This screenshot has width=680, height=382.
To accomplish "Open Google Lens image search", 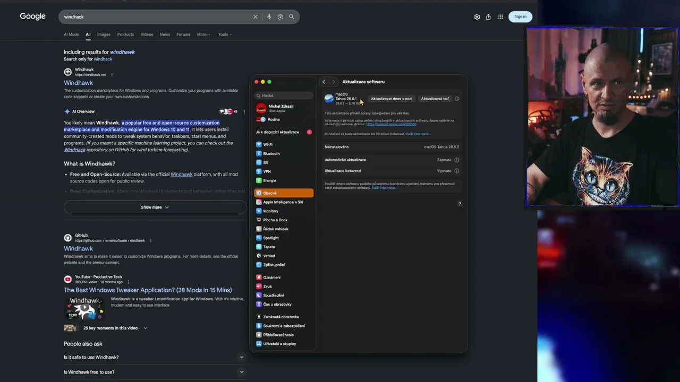I will [280, 17].
